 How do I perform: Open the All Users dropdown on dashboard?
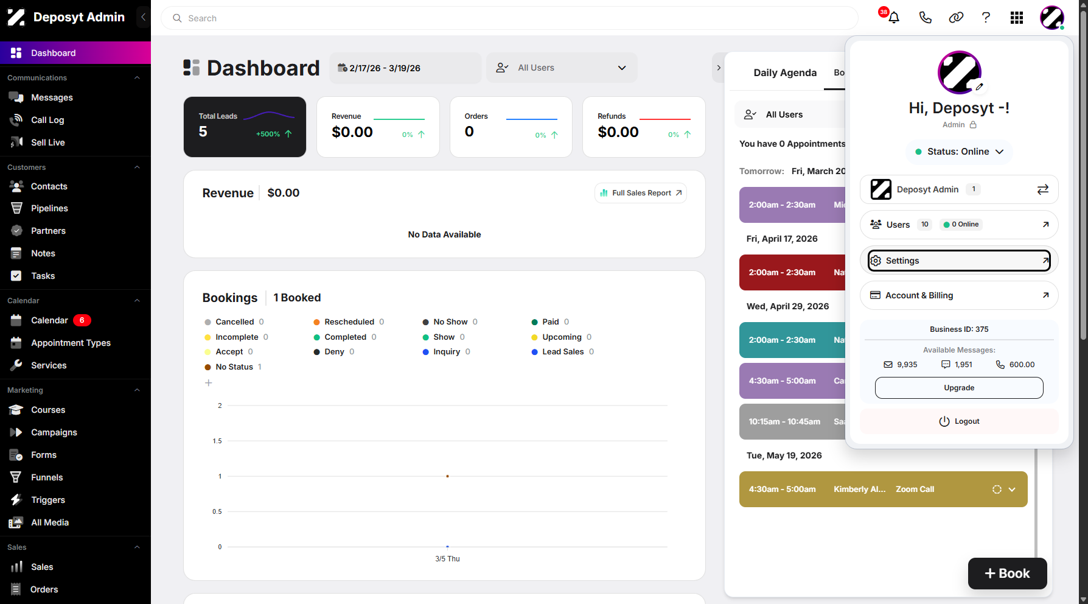pos(562,68)
